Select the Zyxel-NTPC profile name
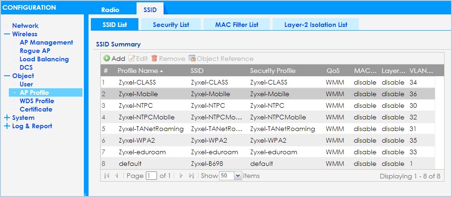 (136, 105)
